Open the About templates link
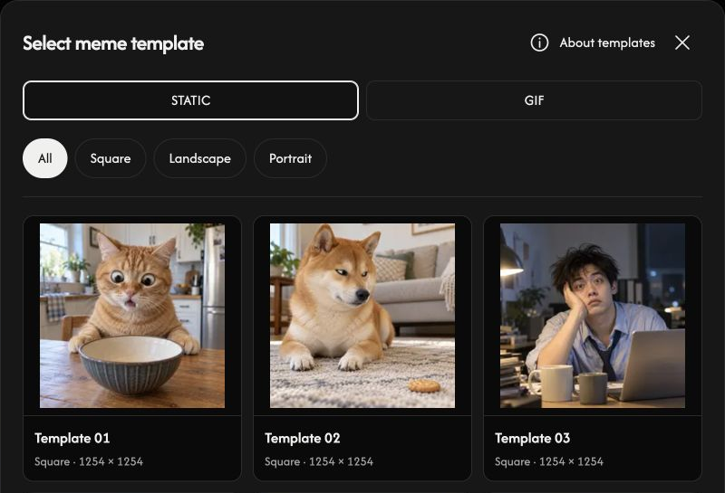 click(x=607, y=43)
